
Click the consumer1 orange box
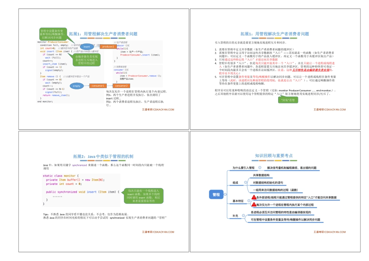[98, 86]
